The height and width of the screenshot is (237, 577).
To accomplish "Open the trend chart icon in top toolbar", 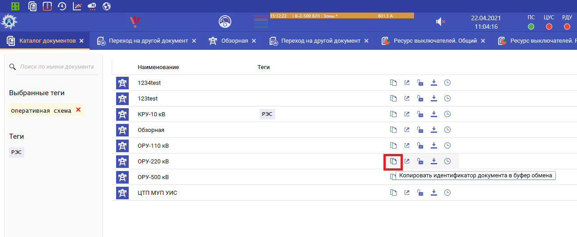I will [x=77, y=6].
